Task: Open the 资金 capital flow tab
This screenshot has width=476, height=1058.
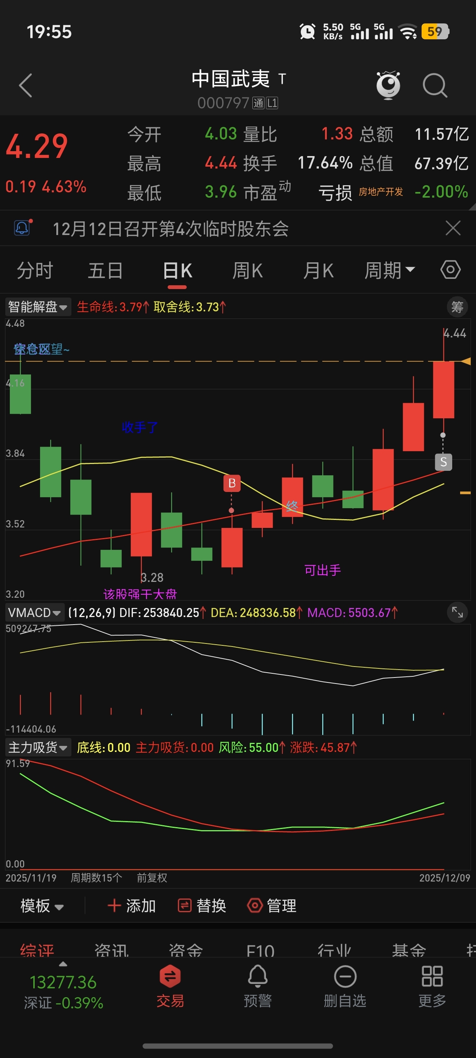Action: coord(186,950)
